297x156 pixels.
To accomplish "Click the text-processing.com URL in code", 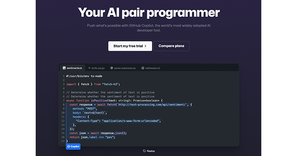I will (x=152, y=105).
